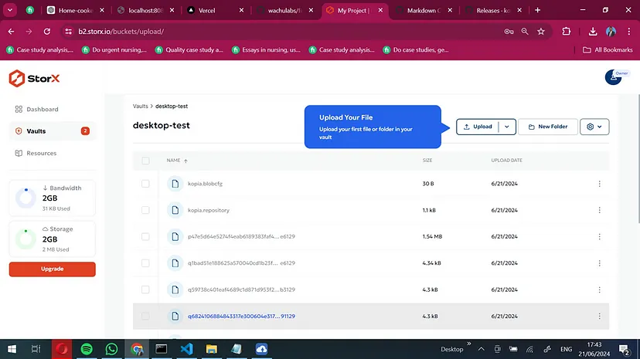
Task: Create a New Folder
Action: pos(547,127)
